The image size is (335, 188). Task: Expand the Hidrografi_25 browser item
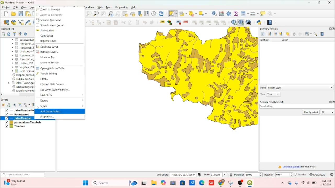point(12,44)
